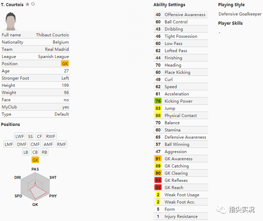Click the CMF position box
This screenshot has height=221, width=263.
35,144
